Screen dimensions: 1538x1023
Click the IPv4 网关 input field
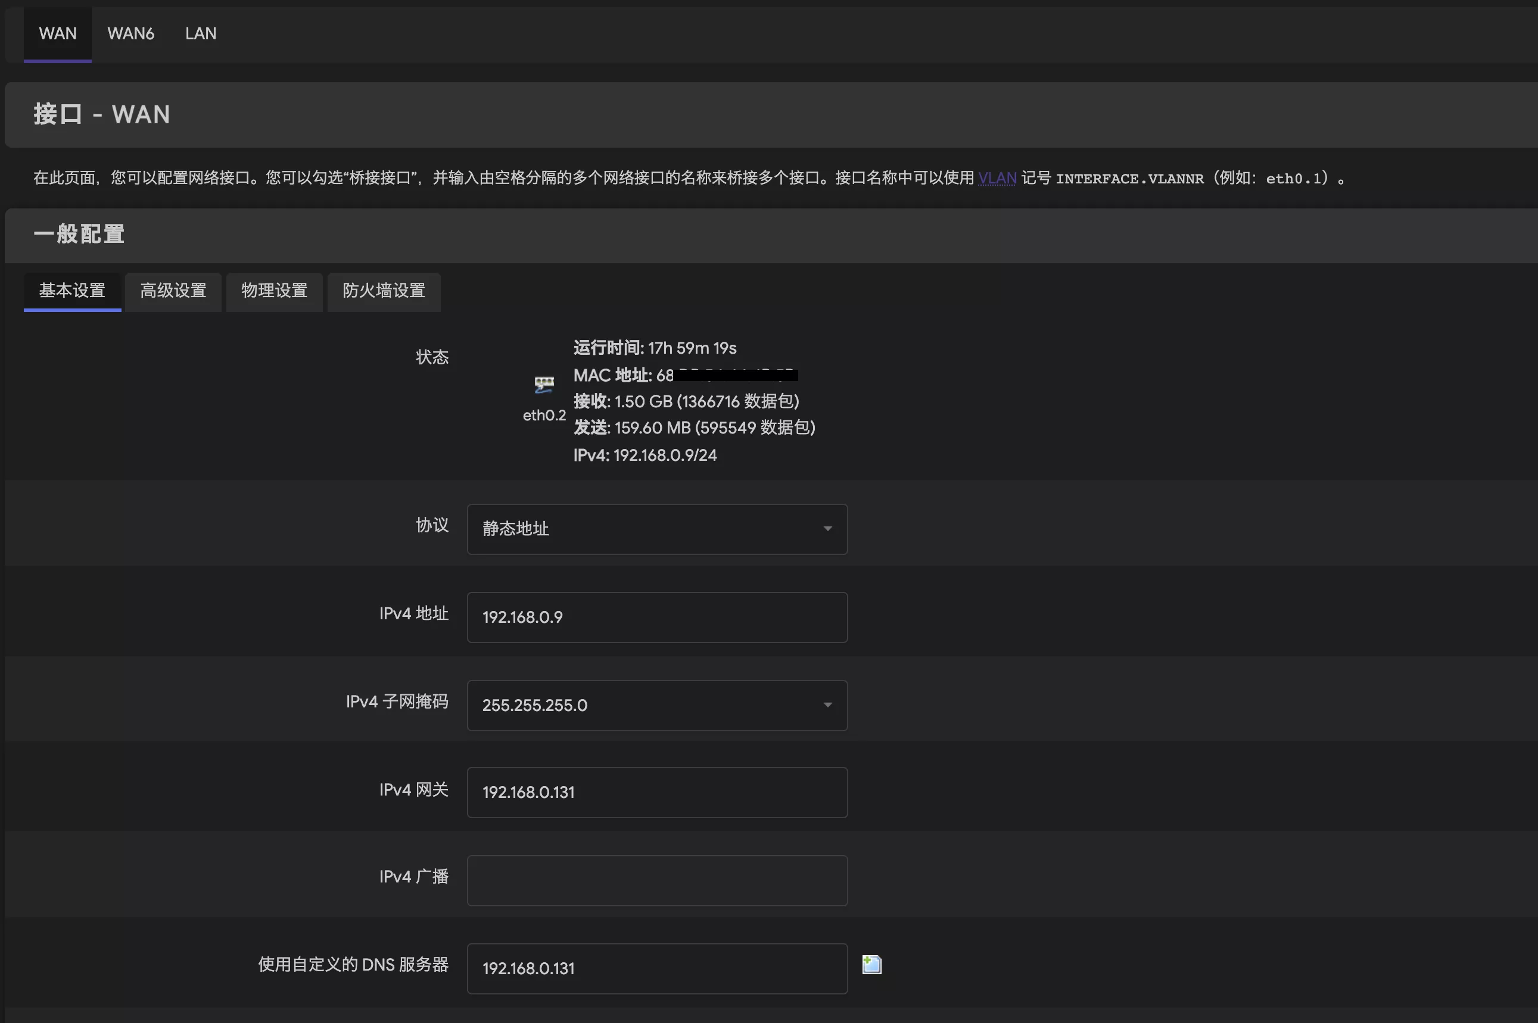click(656, 792)
